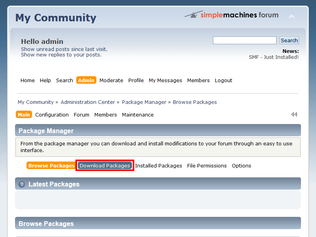Open File Permissions section
316x237 pixels.
(207, 166)
